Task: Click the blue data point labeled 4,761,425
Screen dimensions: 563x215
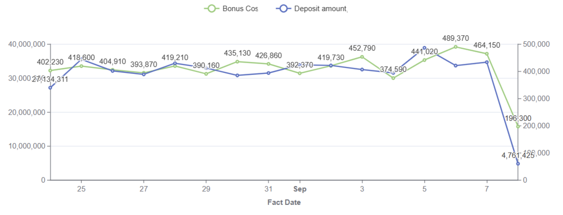Action: pos(518,164)
